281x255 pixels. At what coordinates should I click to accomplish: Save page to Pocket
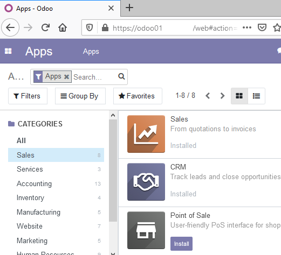(x=262, y=27)
